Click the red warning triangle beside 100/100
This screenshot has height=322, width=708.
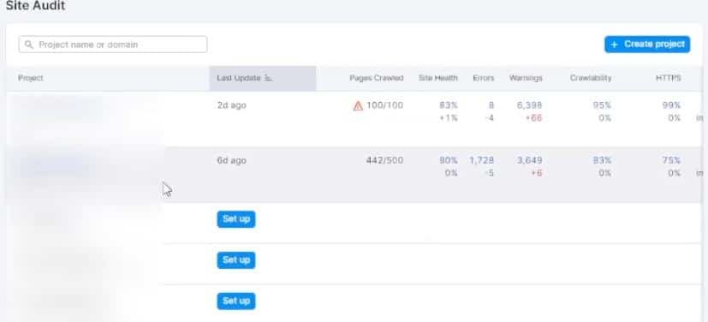[x=358, y=105]
